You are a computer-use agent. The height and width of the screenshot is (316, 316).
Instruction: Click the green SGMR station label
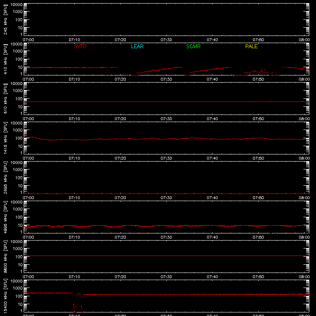click(x=193, y=46)
